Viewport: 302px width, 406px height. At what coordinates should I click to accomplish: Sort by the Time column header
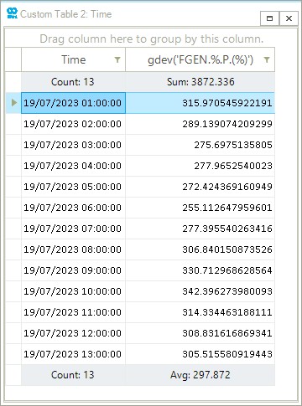73,59
